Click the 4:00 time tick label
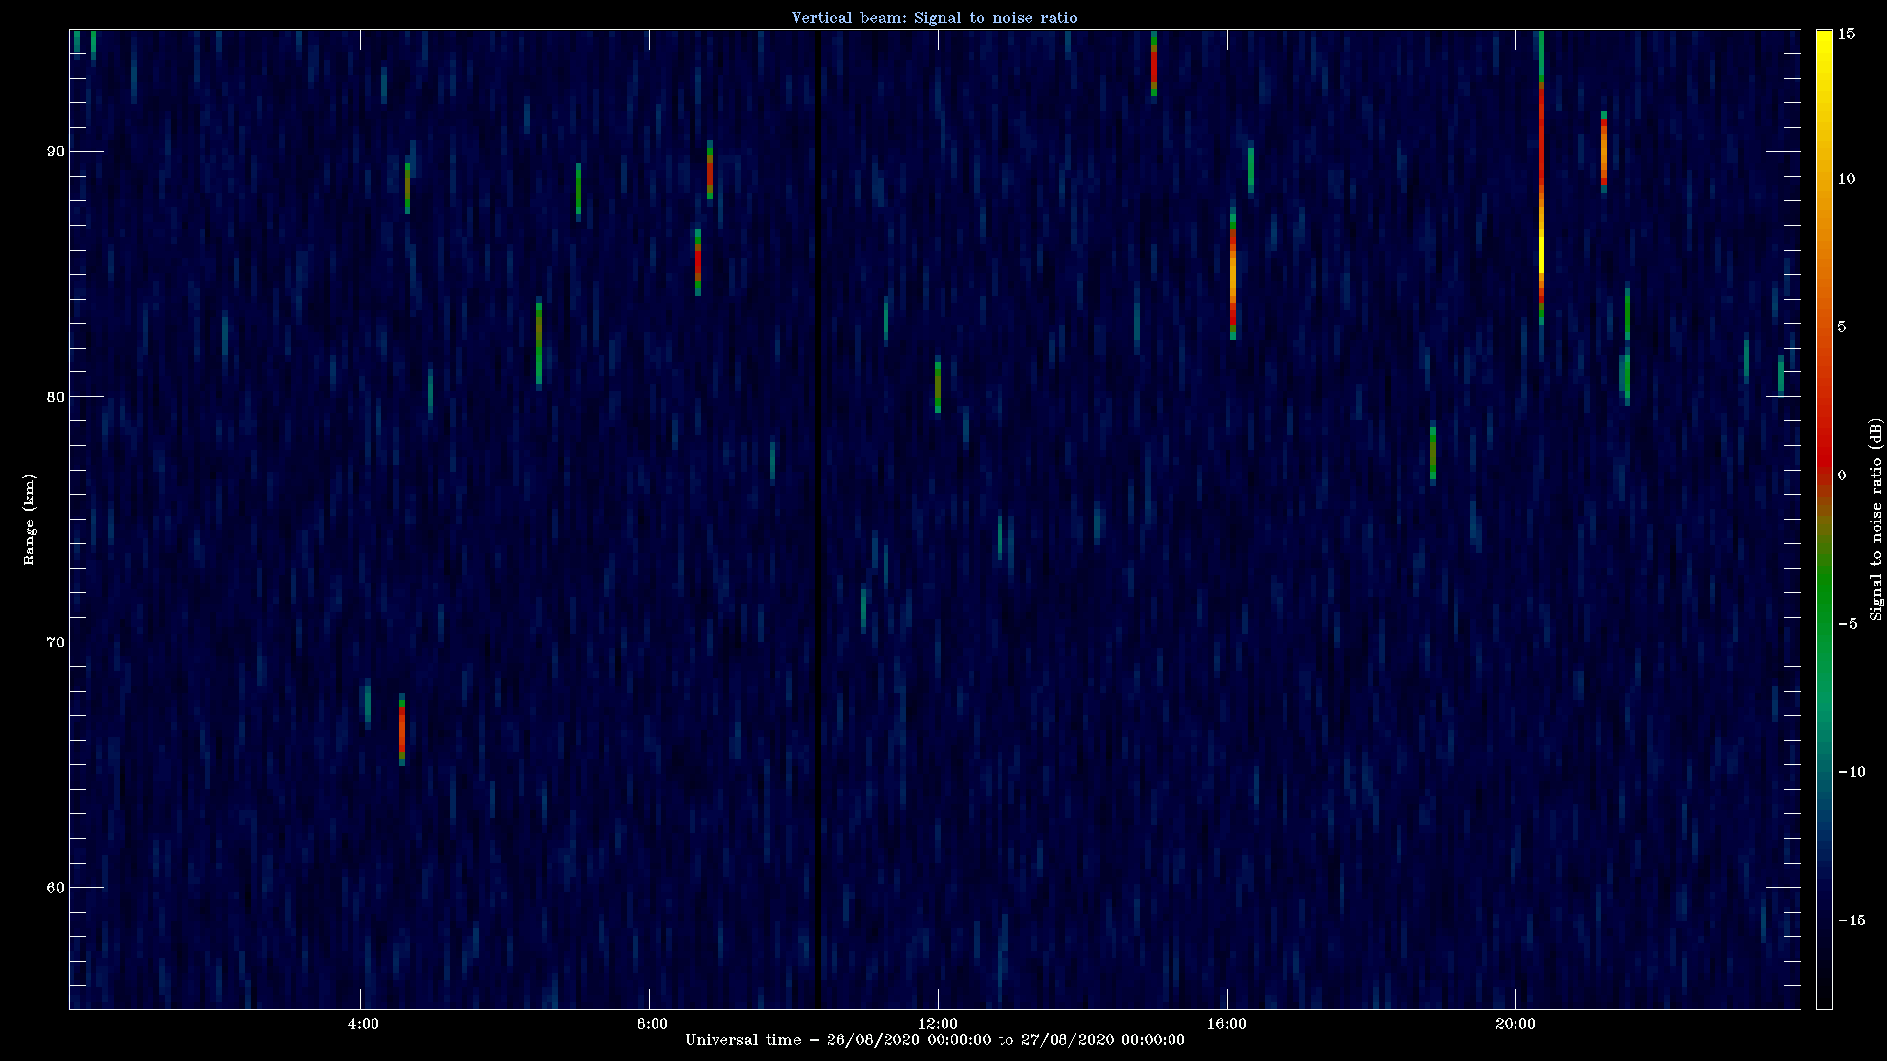The height and width of the screenshot is (1061, 1887). tap(363, 1024)
